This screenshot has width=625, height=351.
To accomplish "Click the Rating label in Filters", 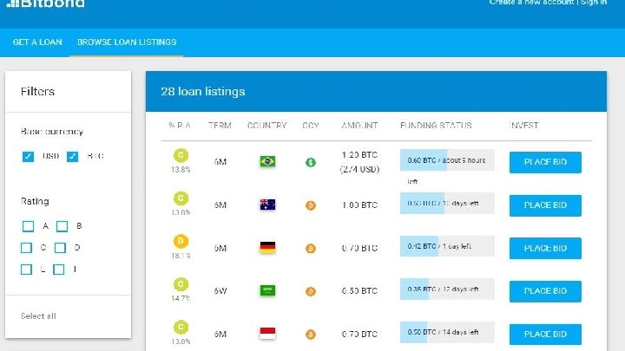I will 35,201.
